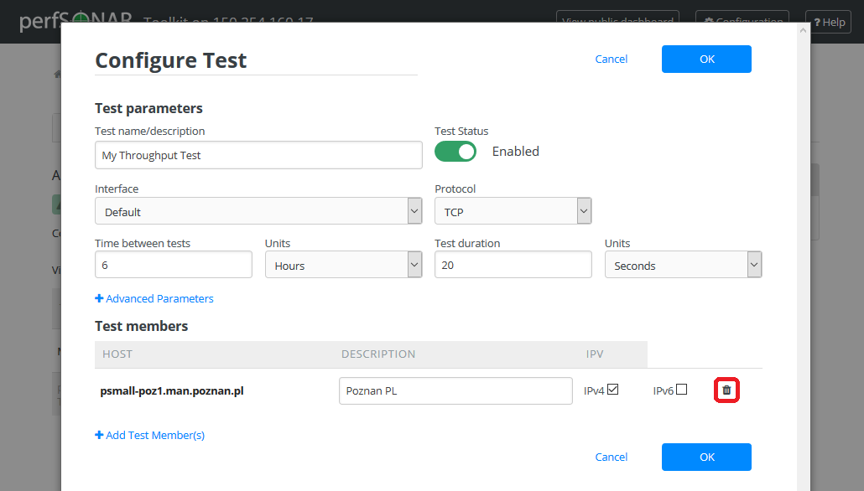Click Cancel link at top of dialog
The height and width of the screenshot is (491, 864).
point(611,59)
